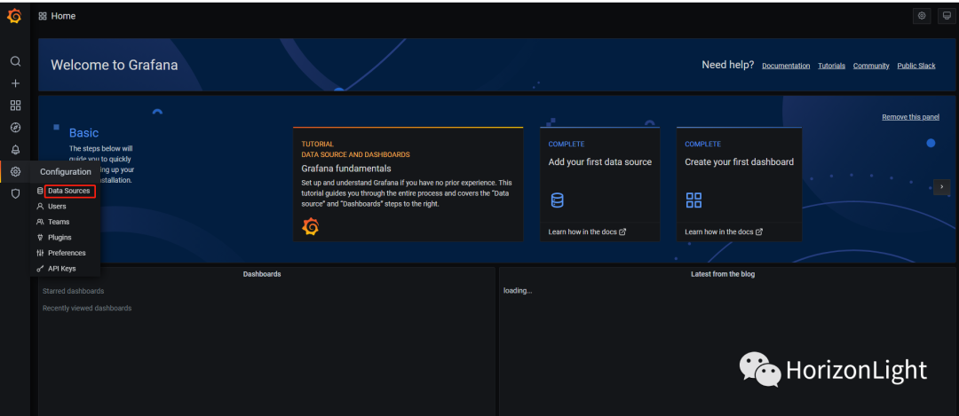This screenshot has width=959, height=416.
Task: Click Learn how in docs under dashboard card
Action: [x=724, y=232]
